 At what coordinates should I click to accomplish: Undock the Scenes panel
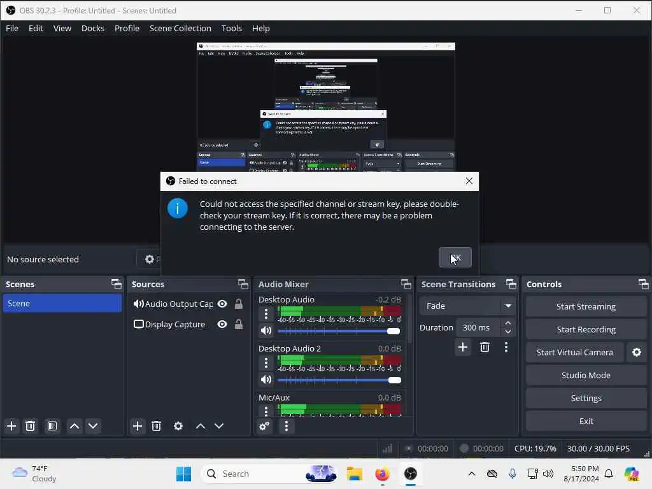click(117, 285)
